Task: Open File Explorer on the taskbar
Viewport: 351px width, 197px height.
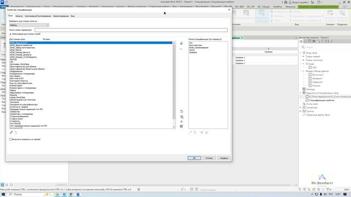Action: [x=57, y=195]
